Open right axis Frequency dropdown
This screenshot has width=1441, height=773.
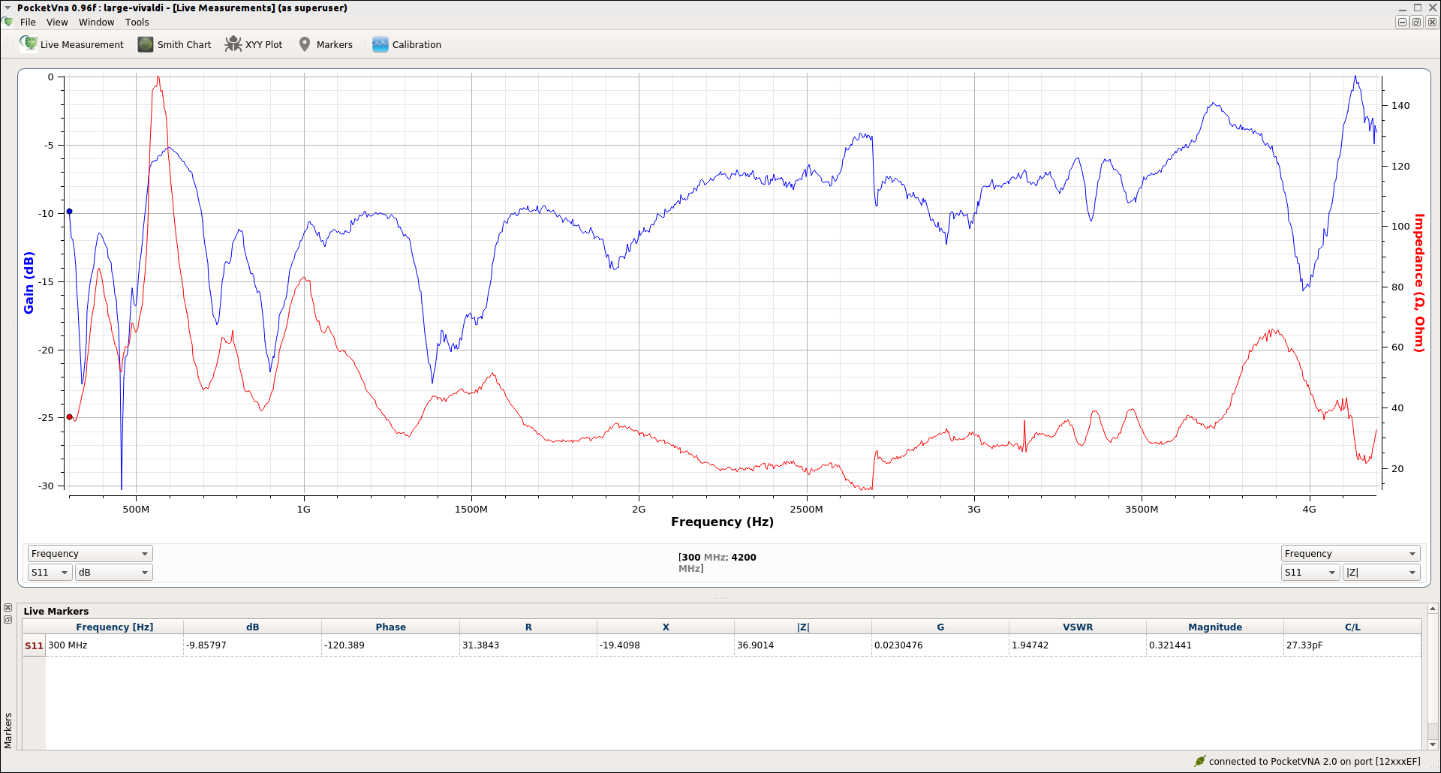tap(1350, 553)
